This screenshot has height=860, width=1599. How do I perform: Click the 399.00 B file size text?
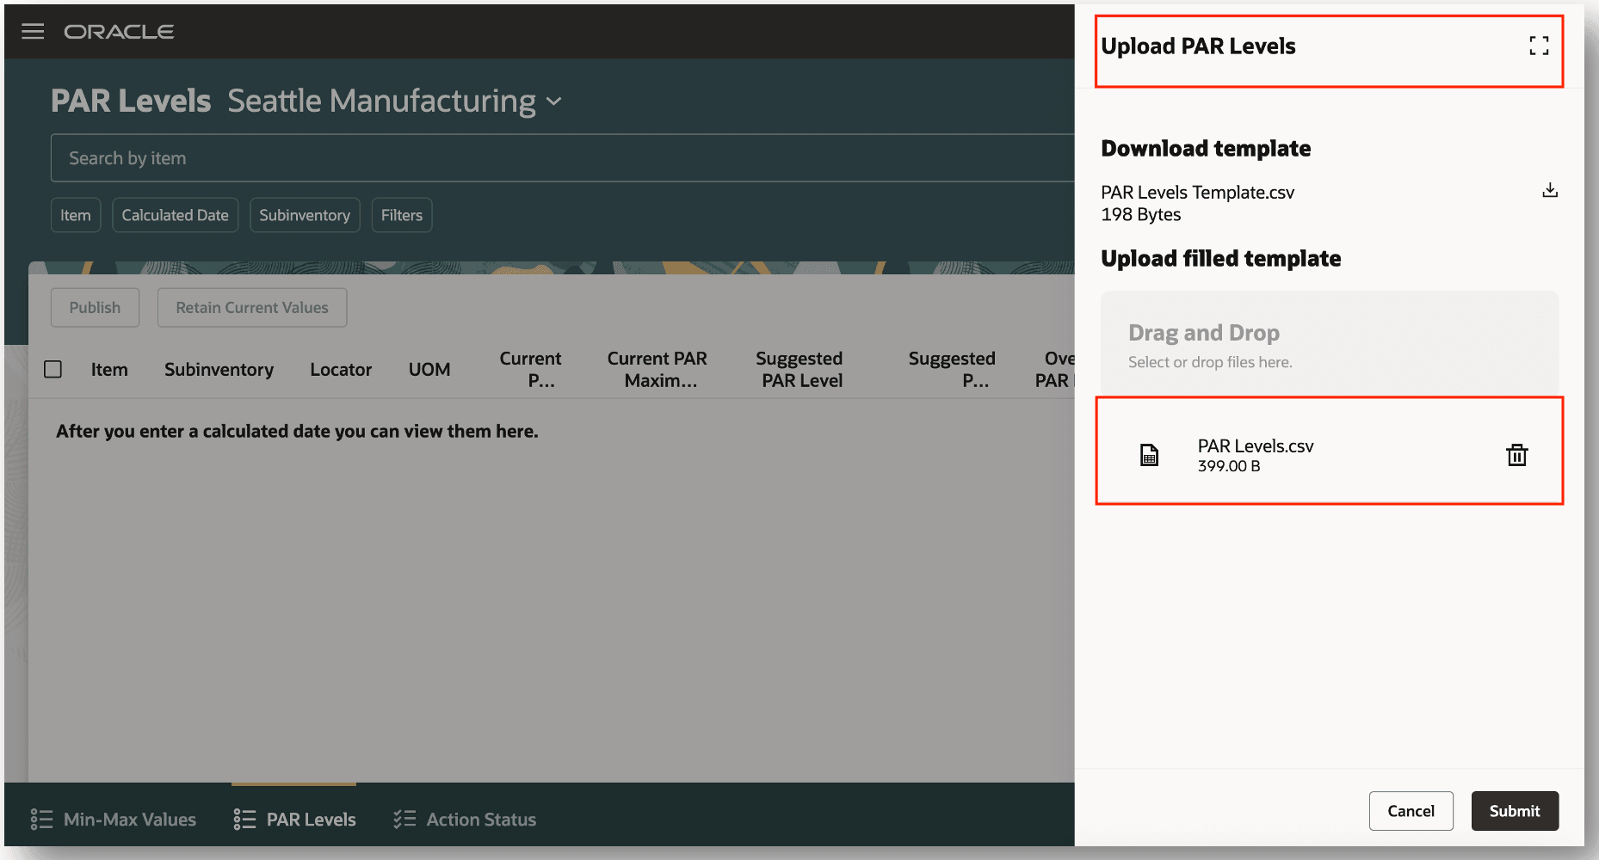tap(1229, 466)
